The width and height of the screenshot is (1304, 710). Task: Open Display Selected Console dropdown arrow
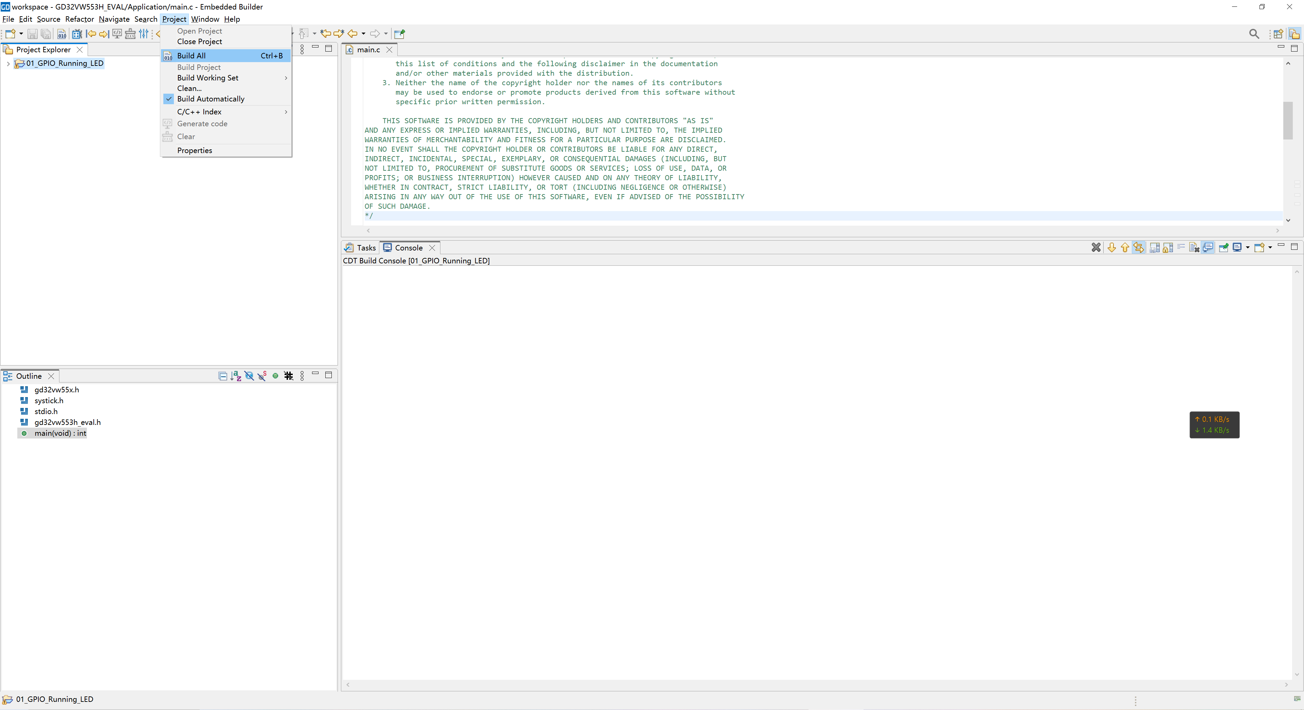click(x=1247, y=247)
